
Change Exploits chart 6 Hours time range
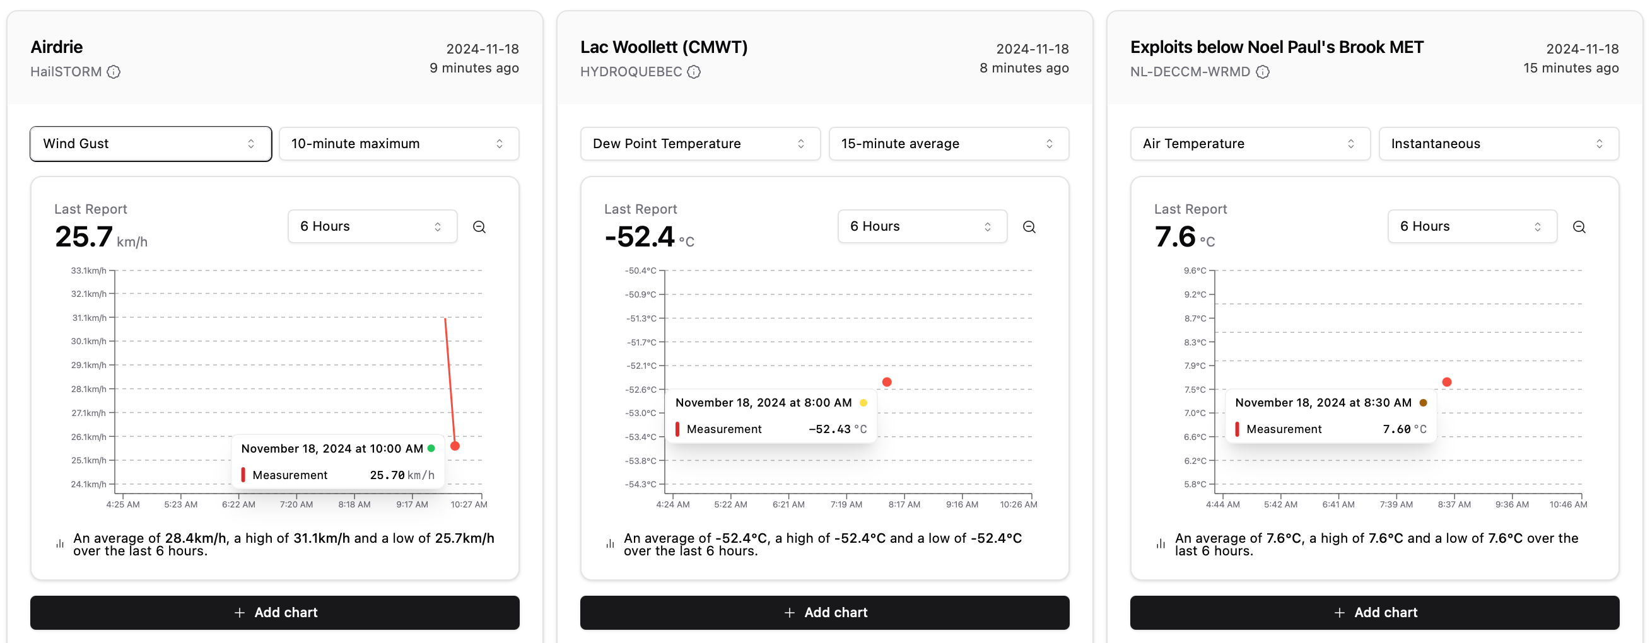[x=1473, y=226]
